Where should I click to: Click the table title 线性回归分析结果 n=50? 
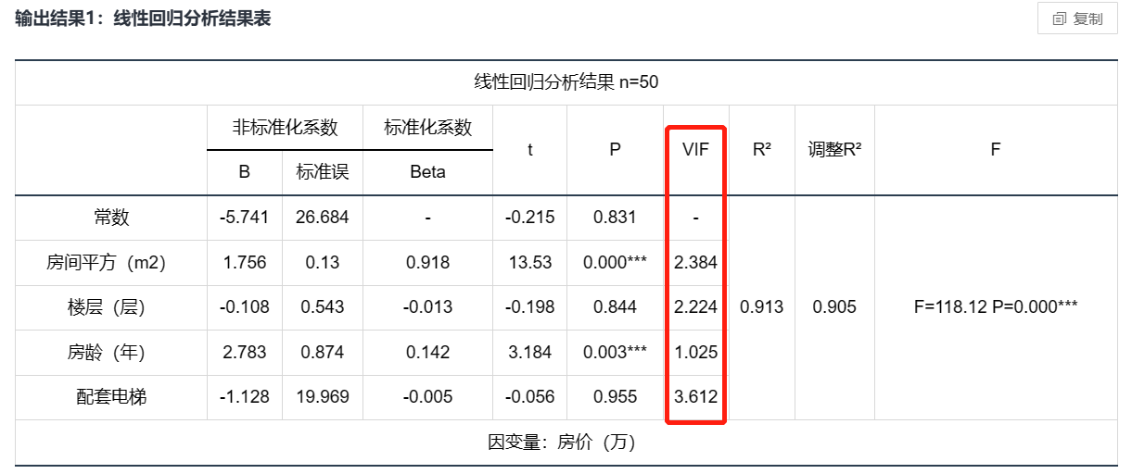[566, 82]
